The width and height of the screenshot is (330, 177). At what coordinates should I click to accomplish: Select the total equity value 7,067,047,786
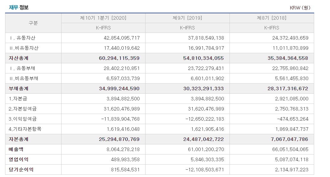tap(289, 139)
